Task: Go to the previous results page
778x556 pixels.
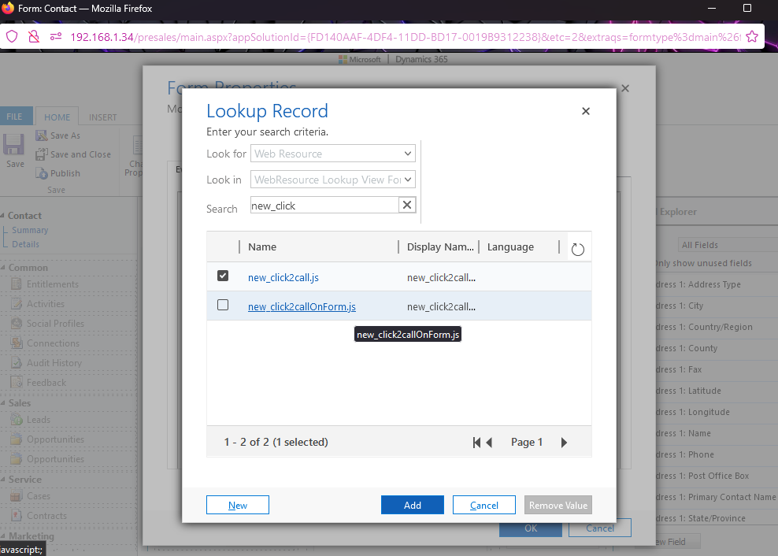Action: [490, 443]
